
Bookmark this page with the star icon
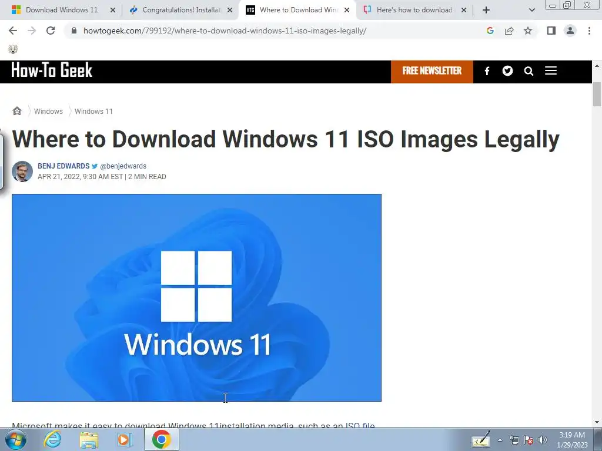click(528, 31)
